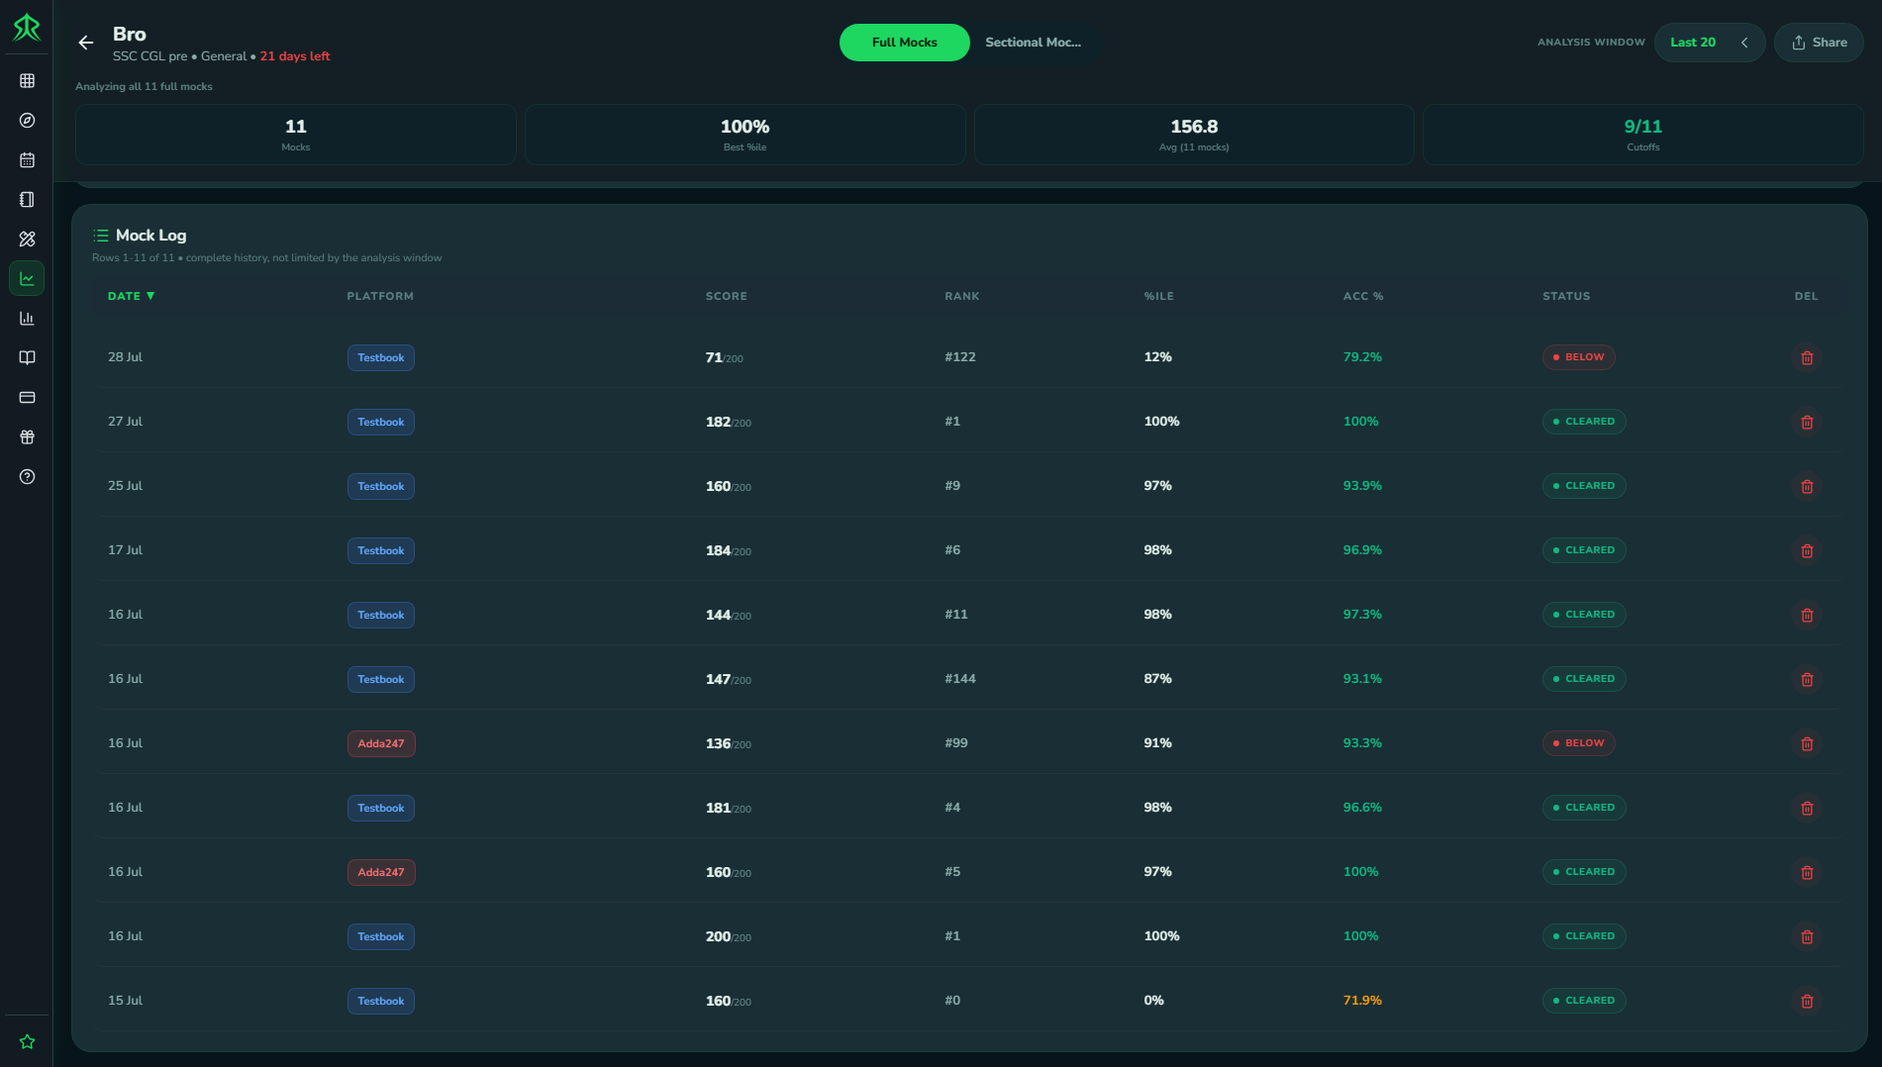This screenshot has height=1067, width=1882.
Task: Expand the Last 20 analysis window selector
Action: click(1709, 43)
